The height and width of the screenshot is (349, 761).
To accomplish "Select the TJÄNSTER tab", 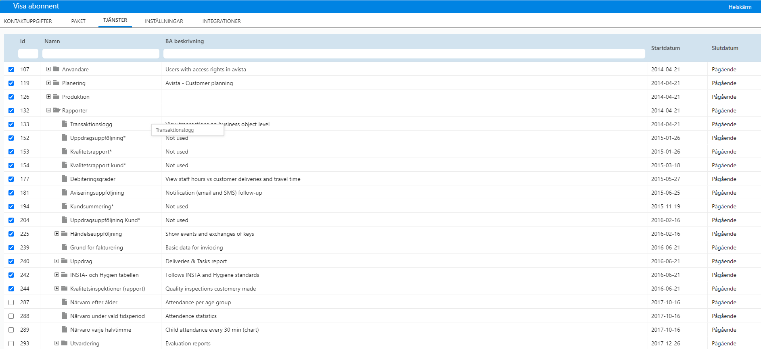I will point(115,20).
